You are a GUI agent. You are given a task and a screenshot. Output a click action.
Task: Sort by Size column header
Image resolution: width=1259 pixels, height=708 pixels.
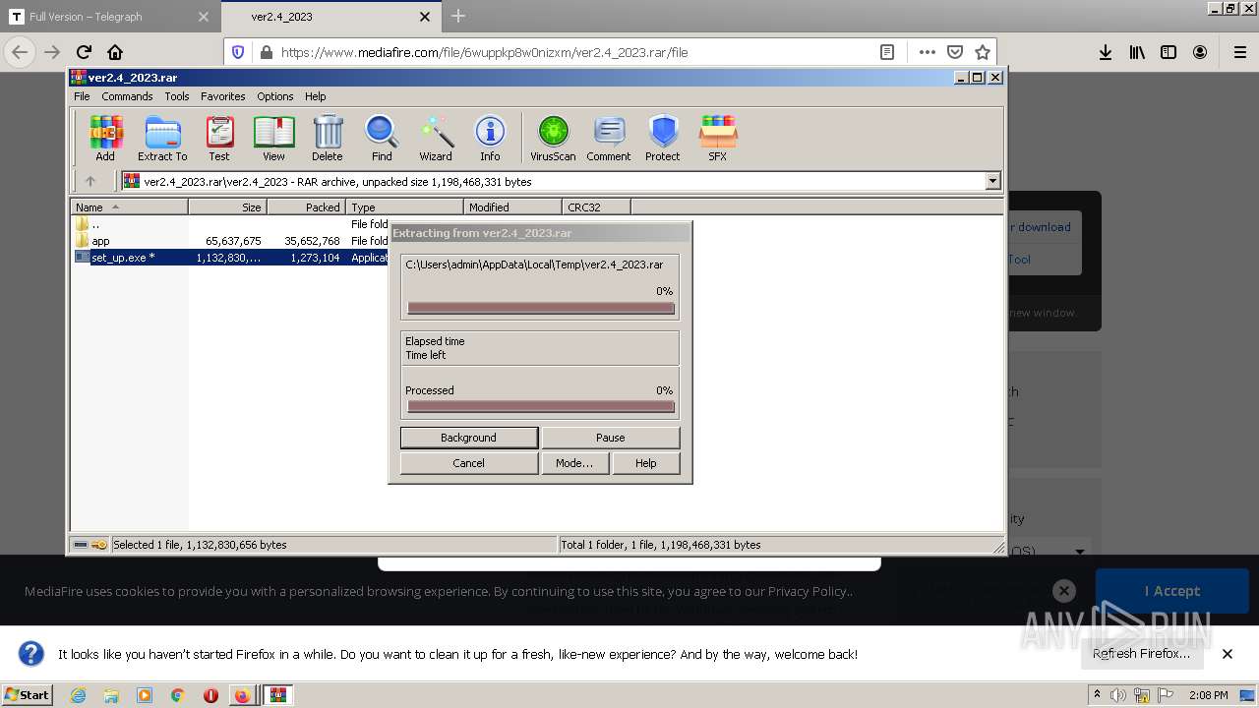pos(227,206)
